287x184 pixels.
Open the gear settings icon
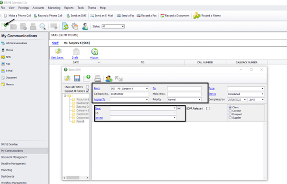tap(75, 26)
